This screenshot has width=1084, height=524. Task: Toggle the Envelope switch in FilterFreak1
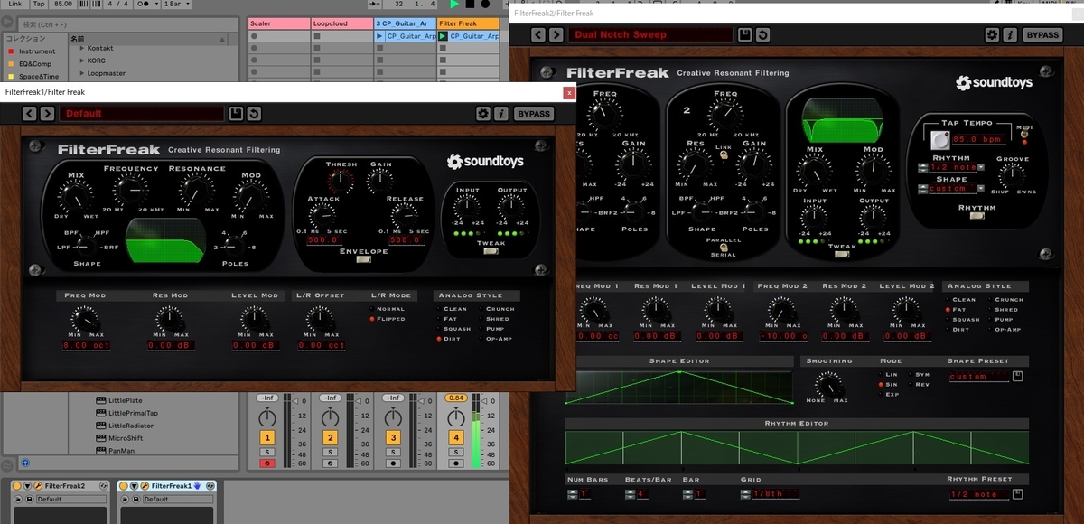click(363, 259)
